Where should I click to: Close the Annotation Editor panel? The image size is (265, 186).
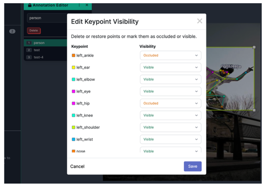pos(87,5)
